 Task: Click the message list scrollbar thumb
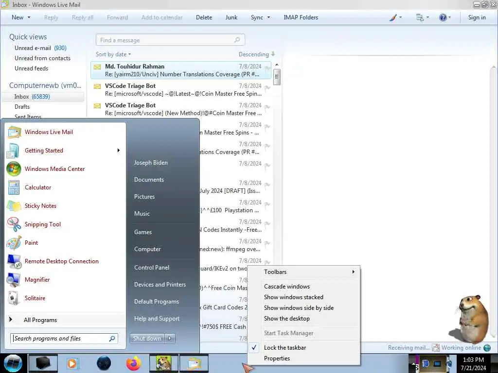point(277,77)
